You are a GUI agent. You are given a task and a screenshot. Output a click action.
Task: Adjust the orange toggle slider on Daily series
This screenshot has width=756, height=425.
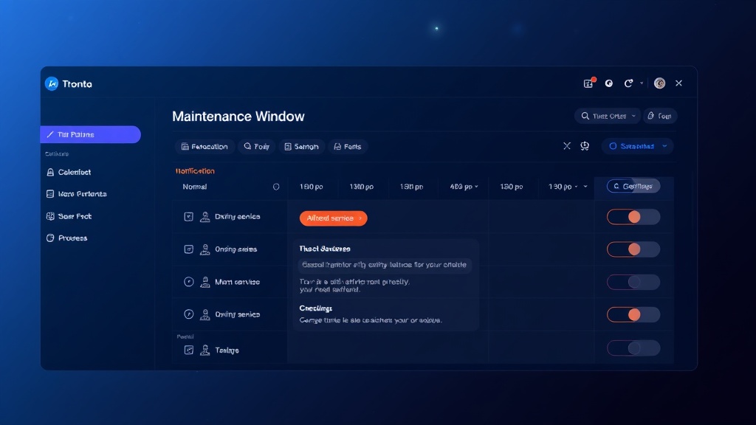[633, 216]
